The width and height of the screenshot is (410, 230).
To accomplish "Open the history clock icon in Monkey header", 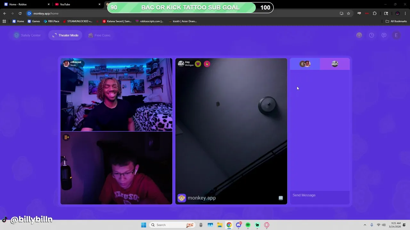I will pyautogui.click(x=372, y=35).
